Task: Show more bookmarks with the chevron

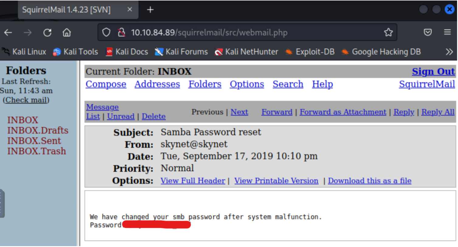Action: click(x=449, y=52)
